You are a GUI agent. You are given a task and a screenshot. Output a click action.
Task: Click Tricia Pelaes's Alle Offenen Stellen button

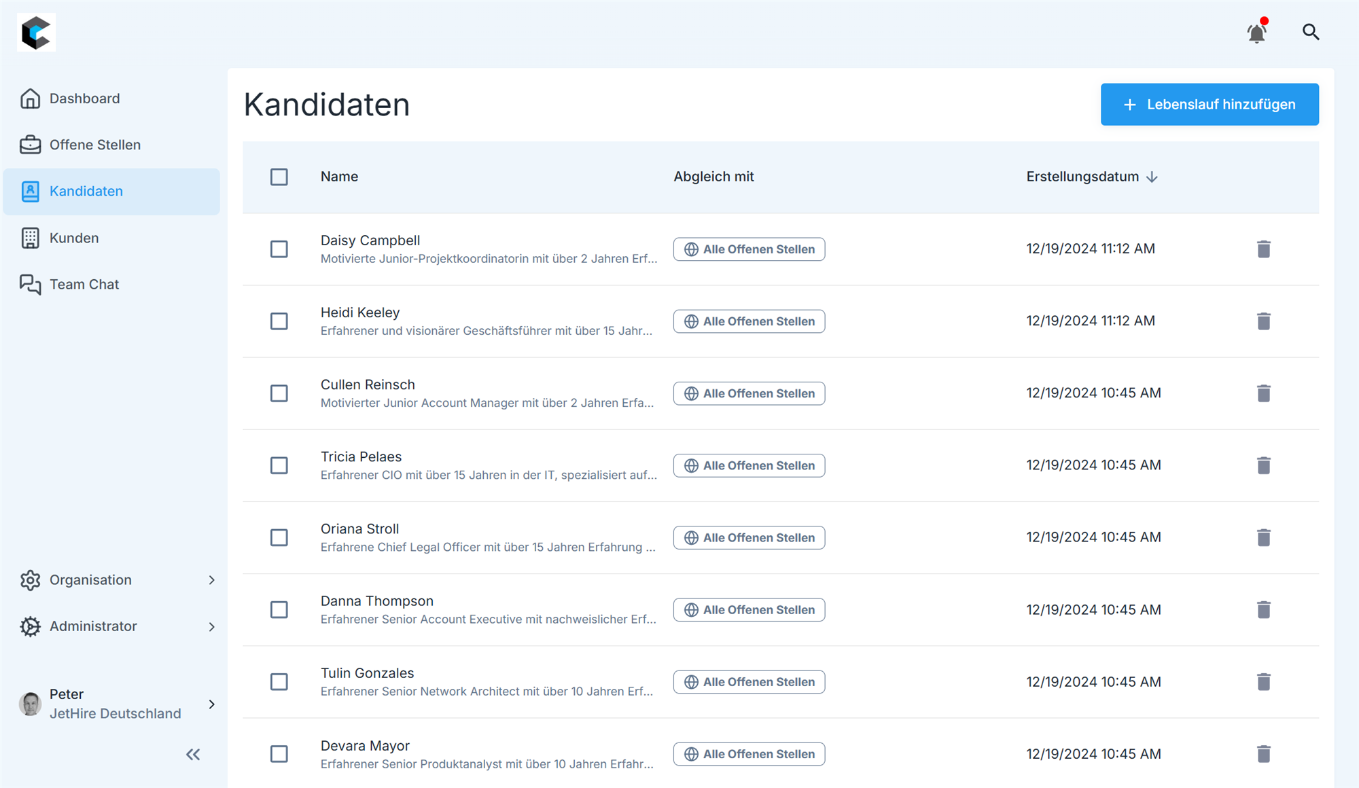[x=749, y=465]
